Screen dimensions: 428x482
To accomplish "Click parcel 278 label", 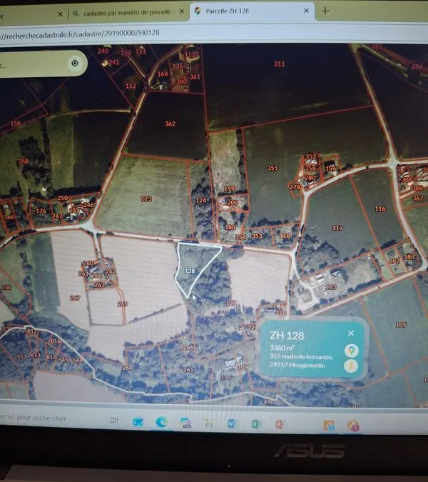I will click(295, 187).
